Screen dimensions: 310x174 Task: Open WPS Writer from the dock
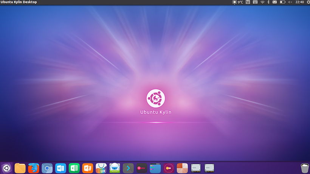60,168
